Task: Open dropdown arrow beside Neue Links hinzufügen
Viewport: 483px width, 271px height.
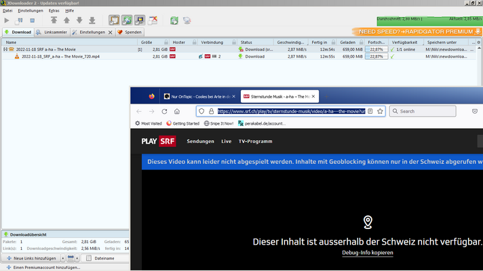Action: tap(63, 258)
